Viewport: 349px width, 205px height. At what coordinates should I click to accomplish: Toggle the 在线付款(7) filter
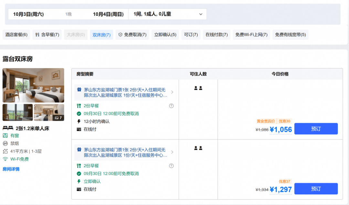point(217,35)
